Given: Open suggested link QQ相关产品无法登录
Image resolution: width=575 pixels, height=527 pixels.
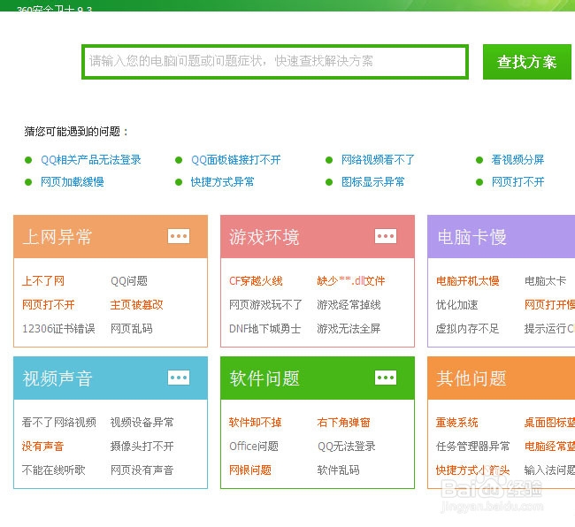Looking at the screenshot, I should [x=90, y=160].
